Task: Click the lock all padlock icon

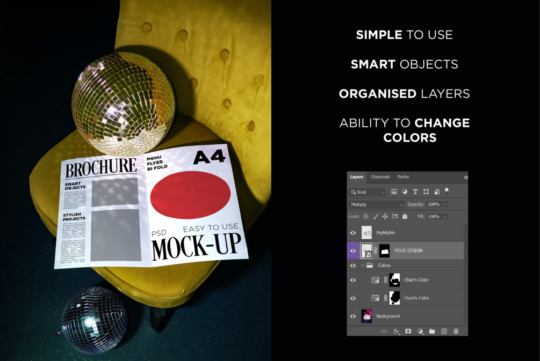Action: coord(405,216)
